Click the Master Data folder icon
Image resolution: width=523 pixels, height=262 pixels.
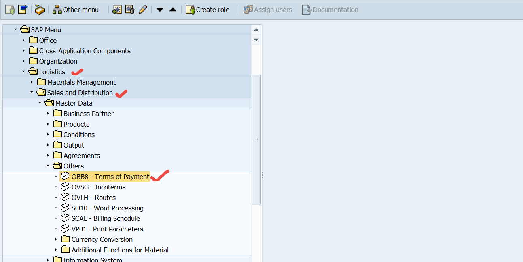click(49, 103)
